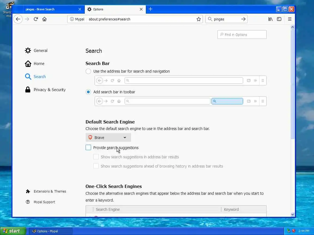Screen dimensions: 314x235
Task: Open the Home preferences category
Action: click(35, 64)
